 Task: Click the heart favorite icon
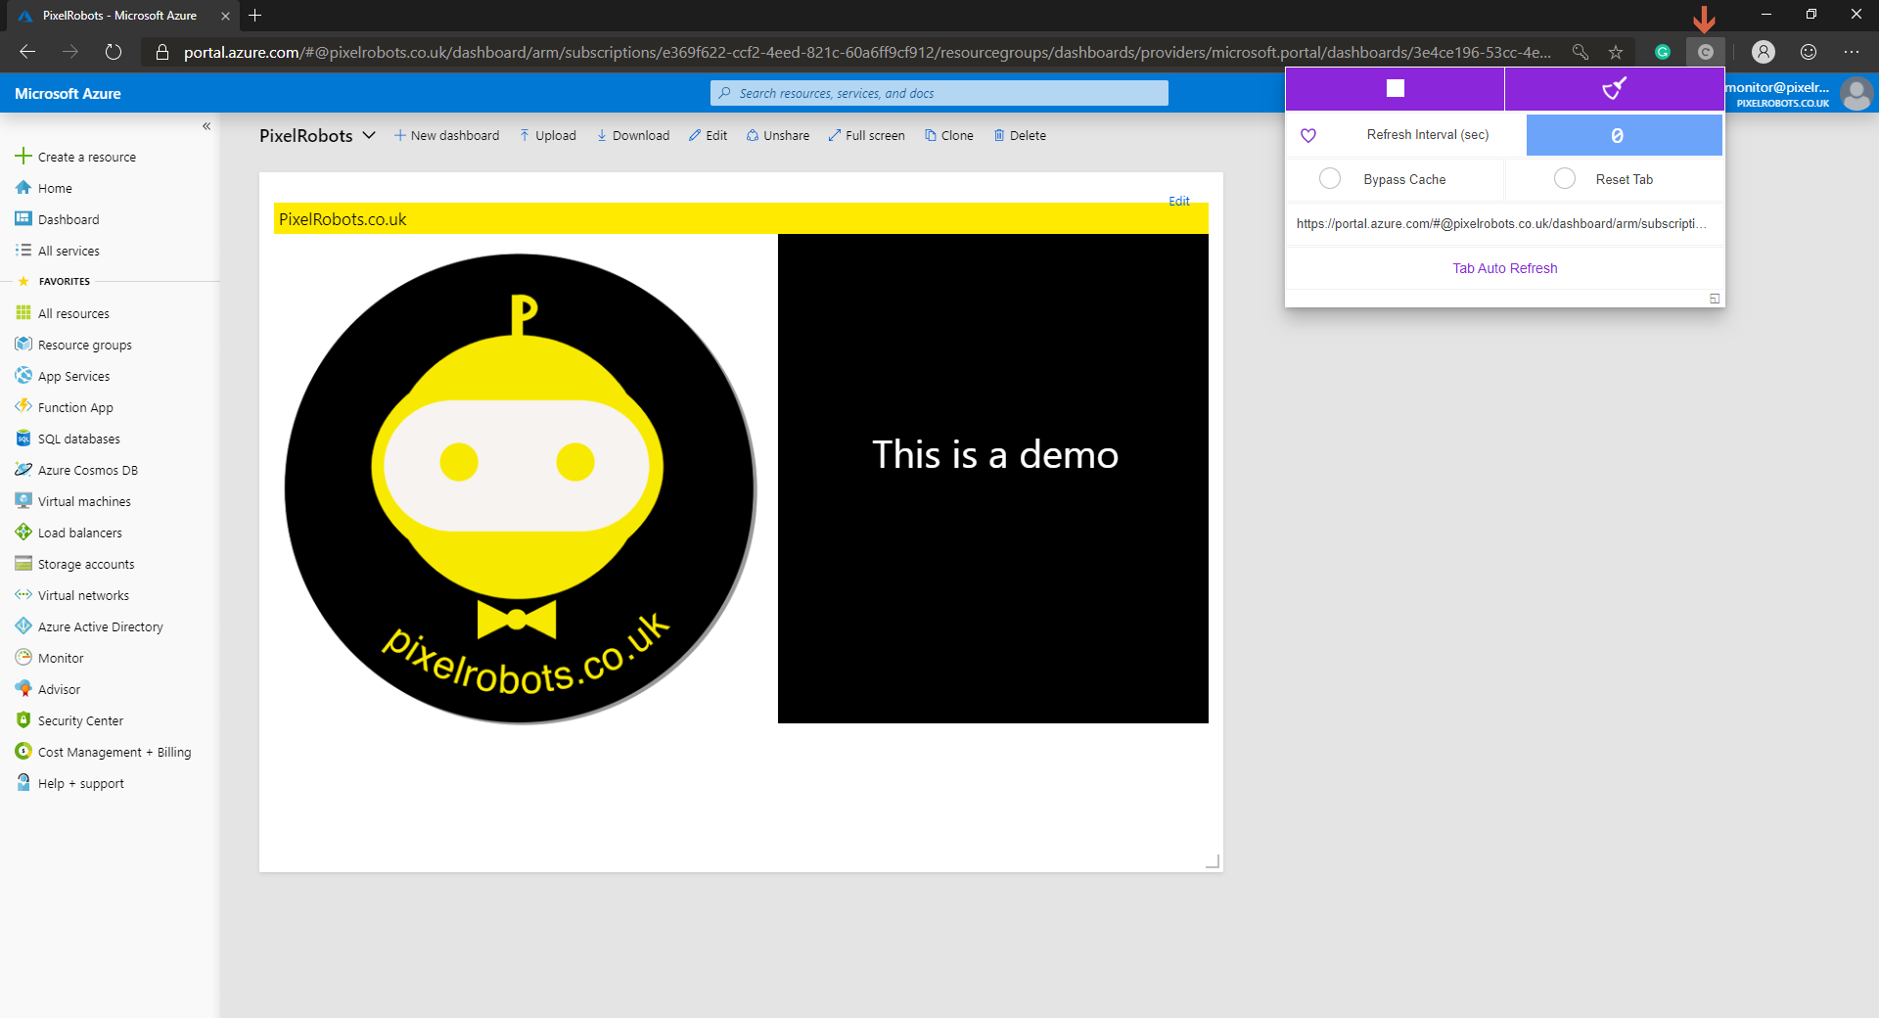point(1308,136)
